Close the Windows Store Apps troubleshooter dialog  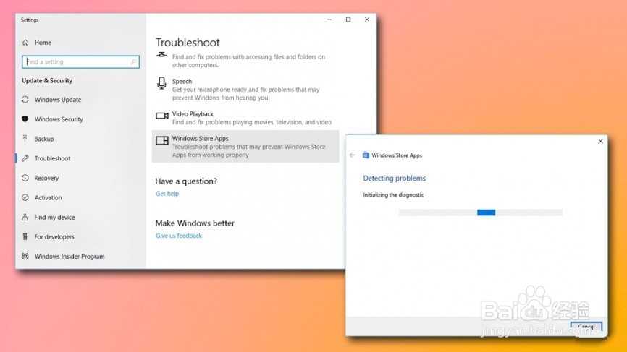pos(600,141)
